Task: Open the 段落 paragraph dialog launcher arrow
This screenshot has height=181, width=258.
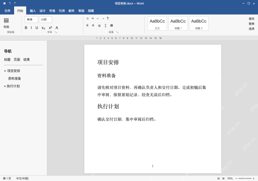Action: tap(117, 32)
